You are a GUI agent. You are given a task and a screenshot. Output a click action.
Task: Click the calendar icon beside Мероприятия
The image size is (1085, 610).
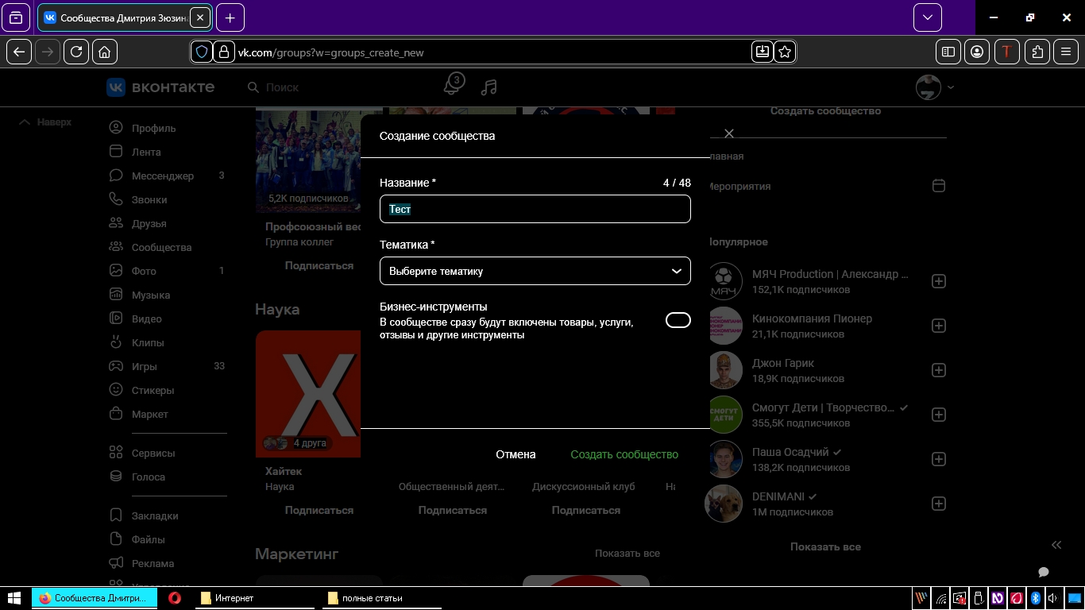point(938,186)
